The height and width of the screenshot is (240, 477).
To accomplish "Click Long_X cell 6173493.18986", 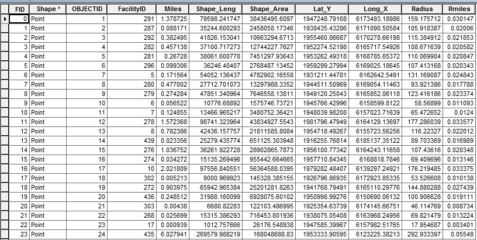I will click(x=375, y=19).
